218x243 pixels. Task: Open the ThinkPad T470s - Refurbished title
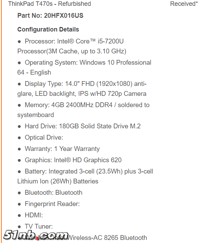click(50, 4)
